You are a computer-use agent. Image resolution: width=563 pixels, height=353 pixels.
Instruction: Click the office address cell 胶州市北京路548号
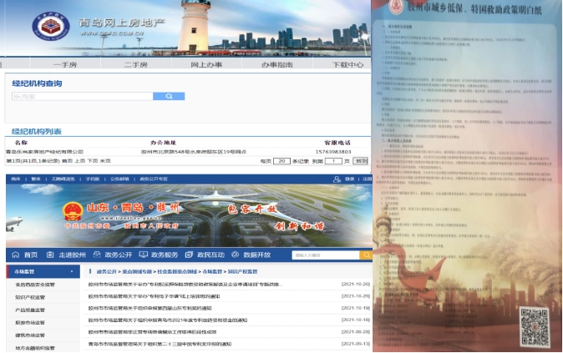tap(194, 152)
